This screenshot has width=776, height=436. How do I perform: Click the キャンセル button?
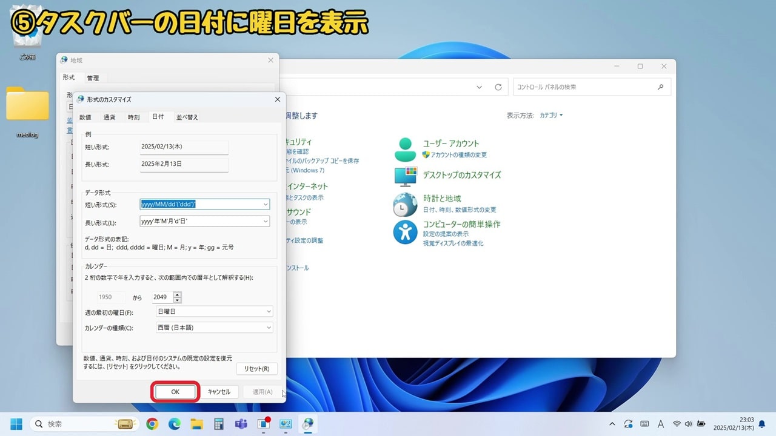coord(219,392)
